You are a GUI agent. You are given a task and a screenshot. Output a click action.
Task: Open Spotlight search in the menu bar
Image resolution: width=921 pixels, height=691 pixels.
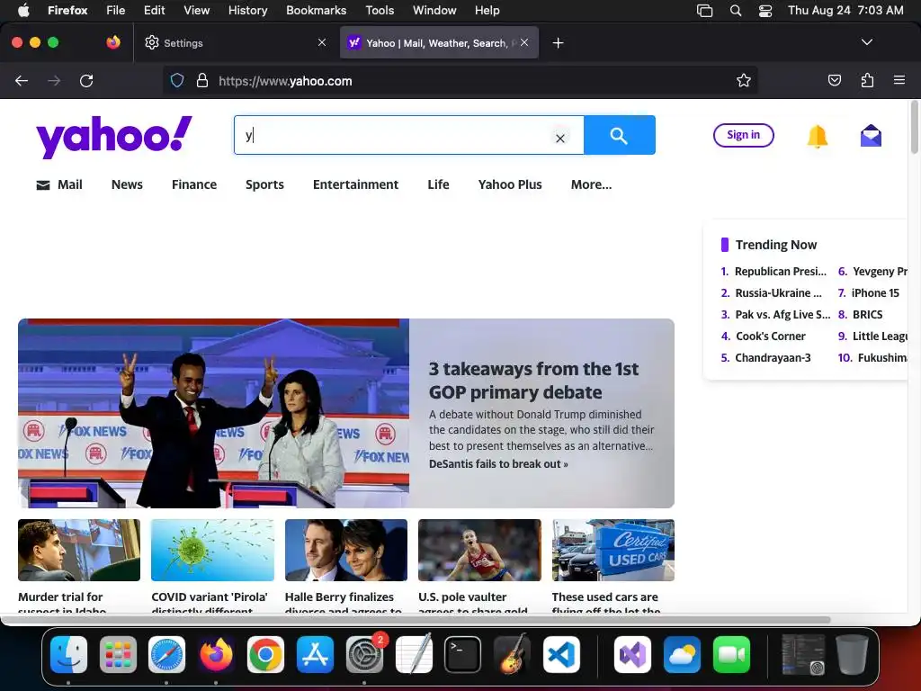(x=736, y=11)
